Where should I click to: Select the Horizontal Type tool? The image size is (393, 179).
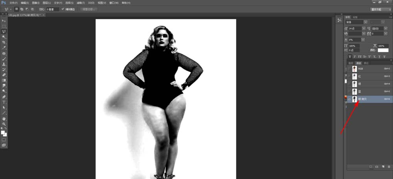4,102
